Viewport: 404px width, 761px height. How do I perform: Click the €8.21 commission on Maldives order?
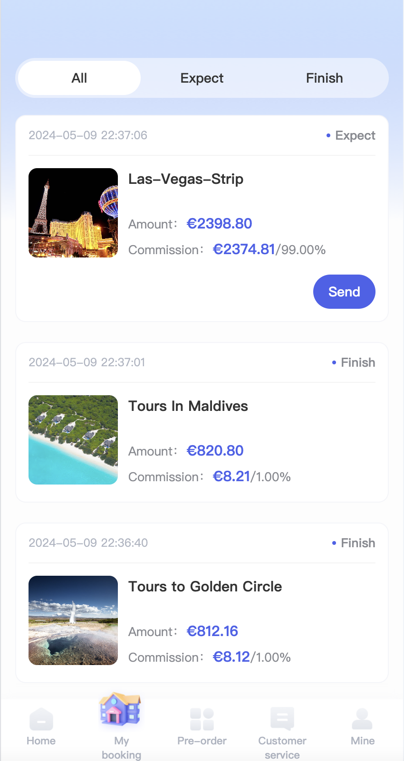pyautogui.click(x=231, y=476)
